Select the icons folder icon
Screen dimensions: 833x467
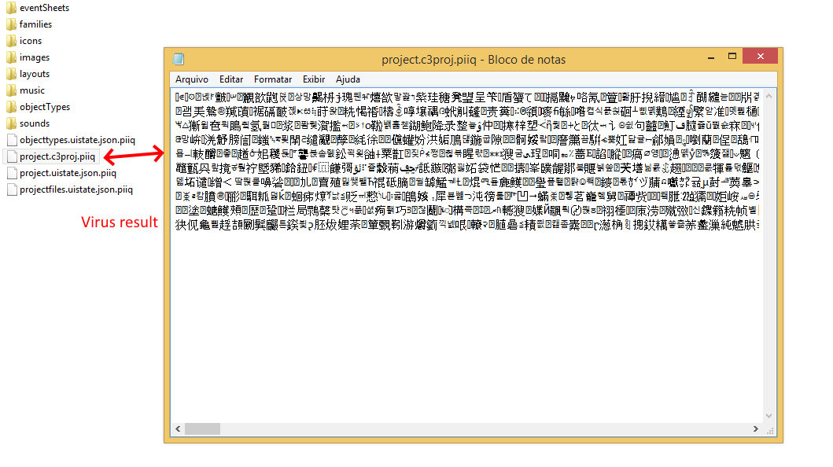coord(11,41)
